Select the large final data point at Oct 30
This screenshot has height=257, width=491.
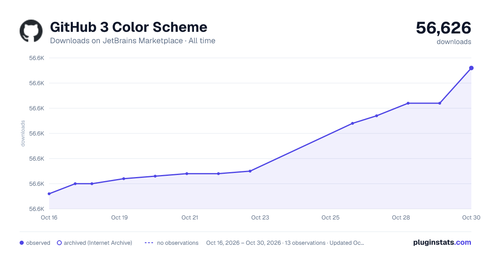471,68
